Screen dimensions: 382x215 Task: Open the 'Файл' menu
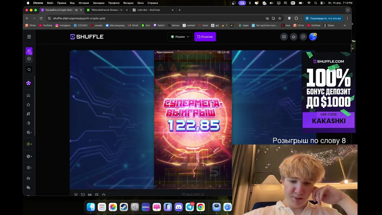tap(50, 3)
